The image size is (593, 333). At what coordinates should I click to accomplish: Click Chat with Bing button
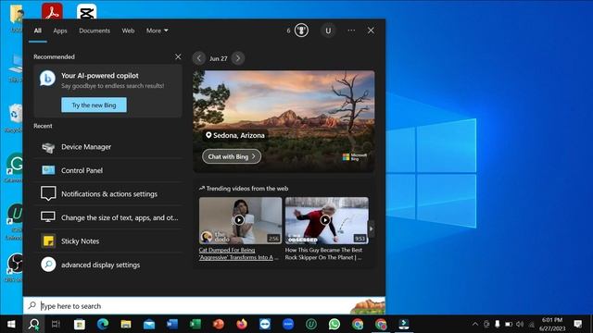[x=232, y=156]
